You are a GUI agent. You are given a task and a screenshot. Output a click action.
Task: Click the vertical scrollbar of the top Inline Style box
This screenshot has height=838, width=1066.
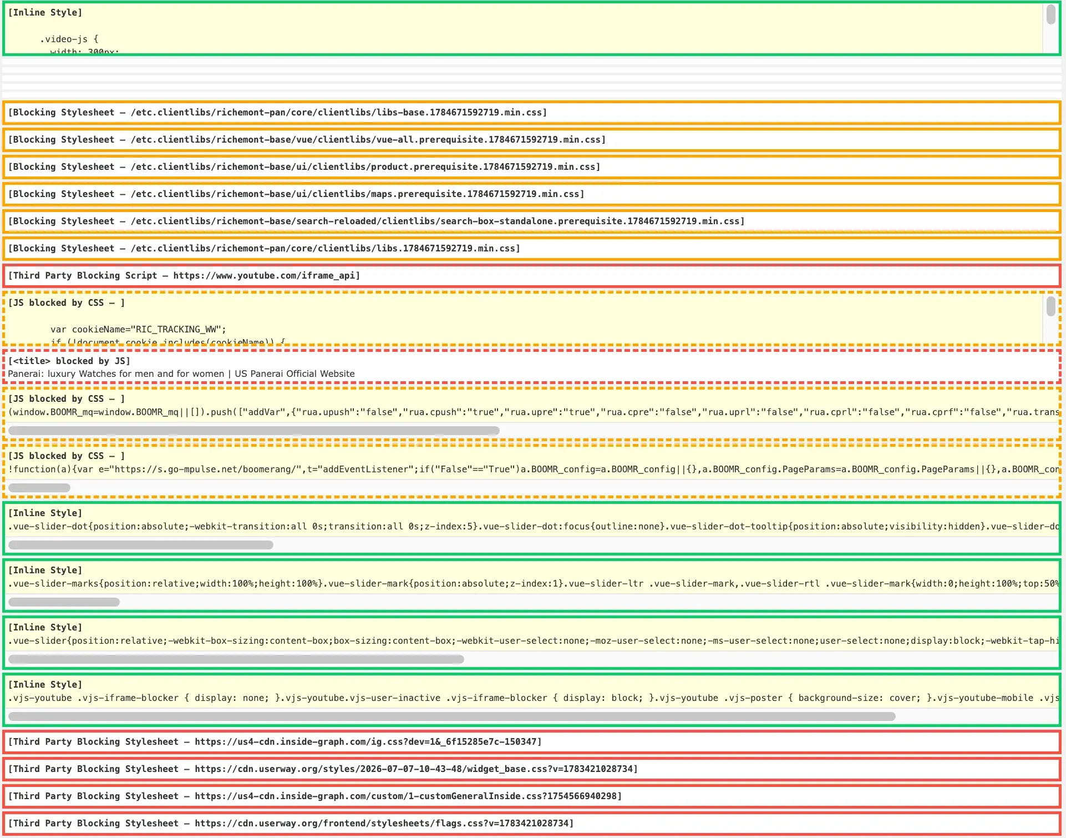click(1051, 28)
